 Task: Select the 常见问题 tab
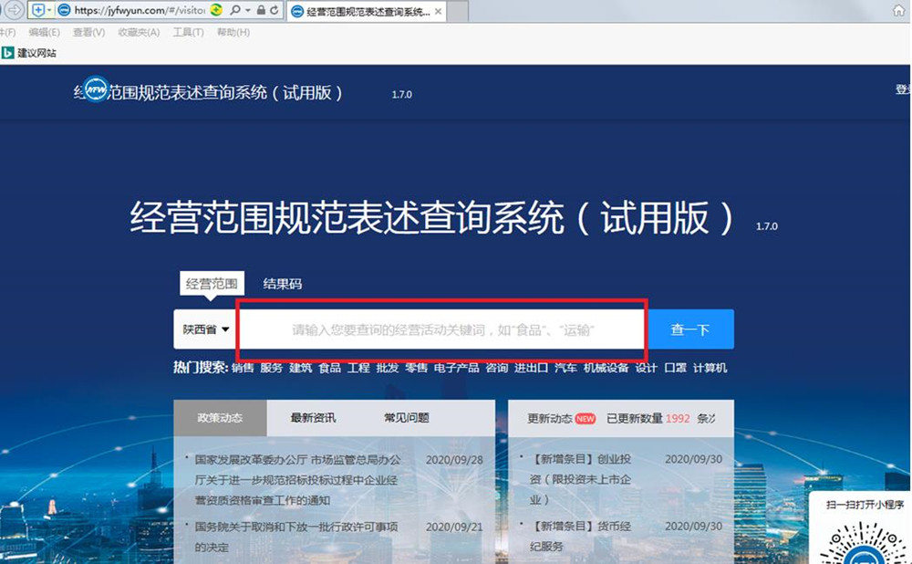(x=406, y=418)
